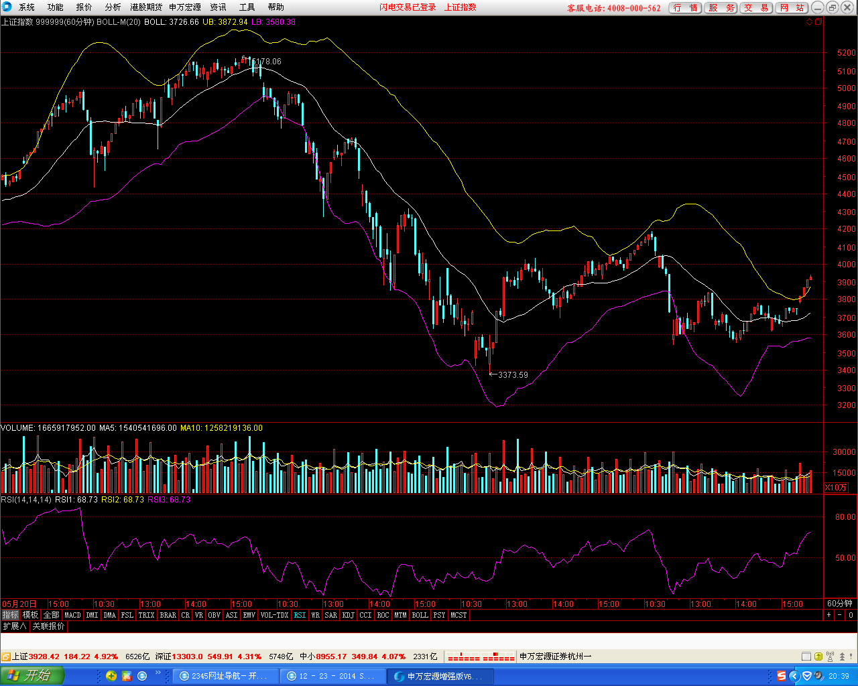Click the colorful squares quick launch icon
The height and width of the screenshot is (686, 858).
(x=127, y=676)
